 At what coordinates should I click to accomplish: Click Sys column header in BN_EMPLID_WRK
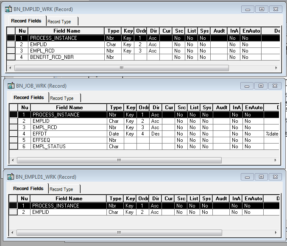[x=204, y=31]
